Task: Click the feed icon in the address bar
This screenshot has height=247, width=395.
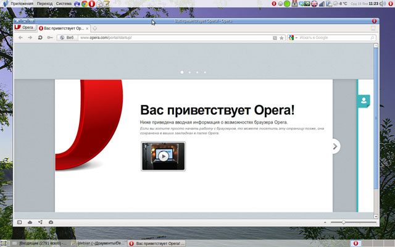Action: coord(275,38)
